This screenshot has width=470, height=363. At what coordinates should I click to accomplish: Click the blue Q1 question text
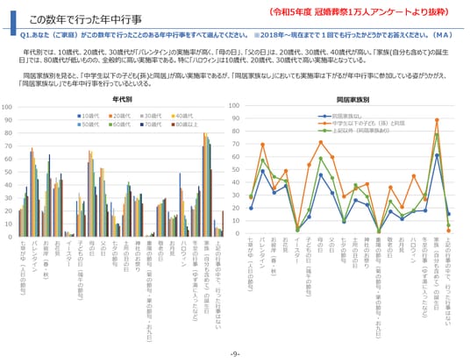[236, 35]
